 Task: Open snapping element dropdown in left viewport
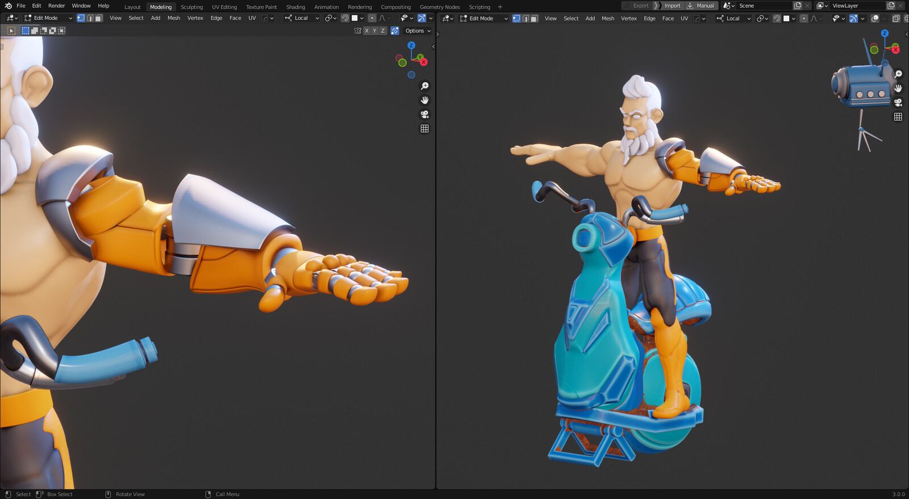pyautogui.click(x=357, y=18)
